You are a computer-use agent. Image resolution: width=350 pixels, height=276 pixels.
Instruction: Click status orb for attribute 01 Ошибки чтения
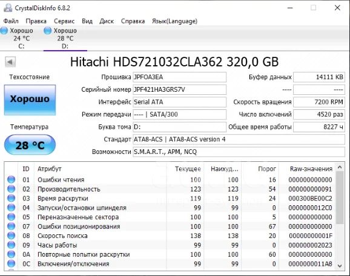click(x=11, y=179)
